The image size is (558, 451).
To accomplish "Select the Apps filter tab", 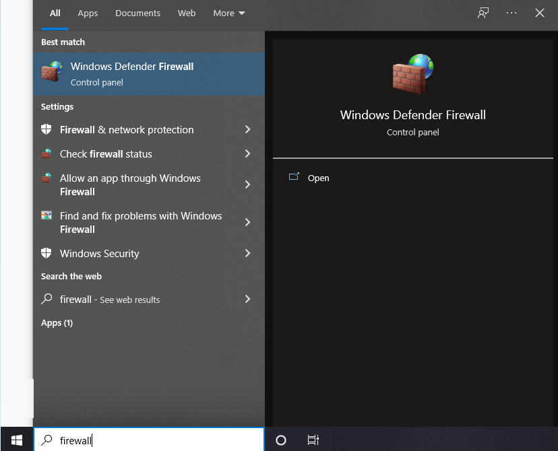I will coord(88,12).
